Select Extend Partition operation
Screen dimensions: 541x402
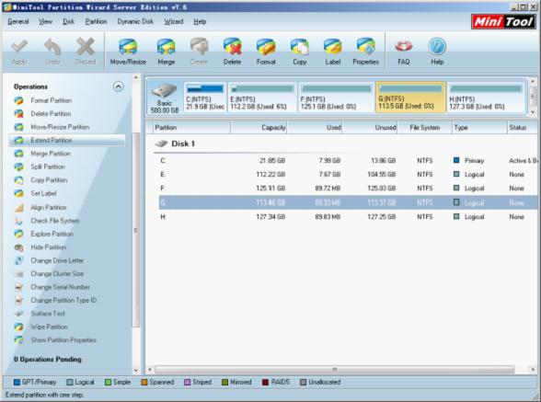68,140
